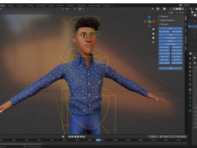Select wireframe viewport shading
The height and width of the screenshot is (148, 197).
point(174,9)
